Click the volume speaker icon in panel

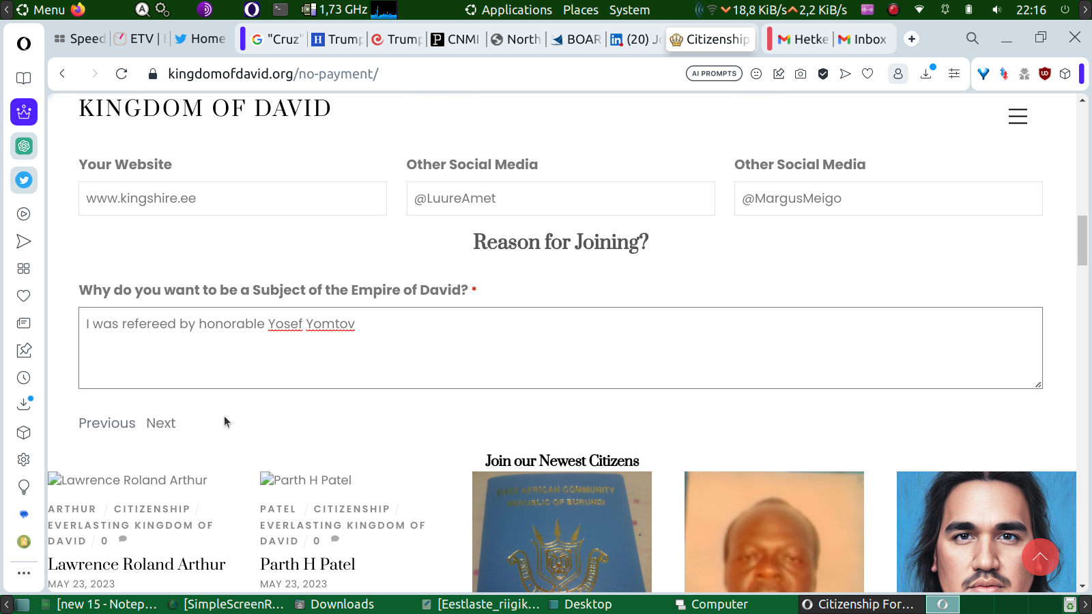996,10
